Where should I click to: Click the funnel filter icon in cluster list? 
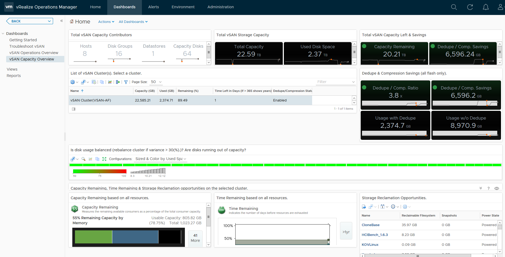tap(126, 82)
